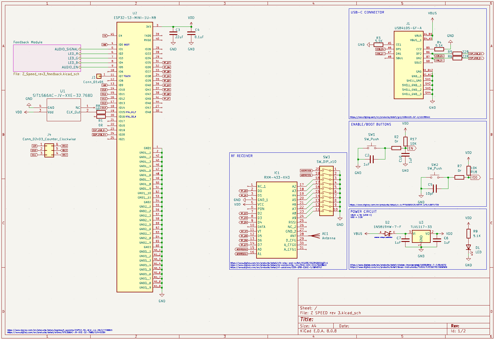This screenshot has height=339, width=494.
Task: Click the R9 5.1K resistor symbol
Action: (468, 233)
